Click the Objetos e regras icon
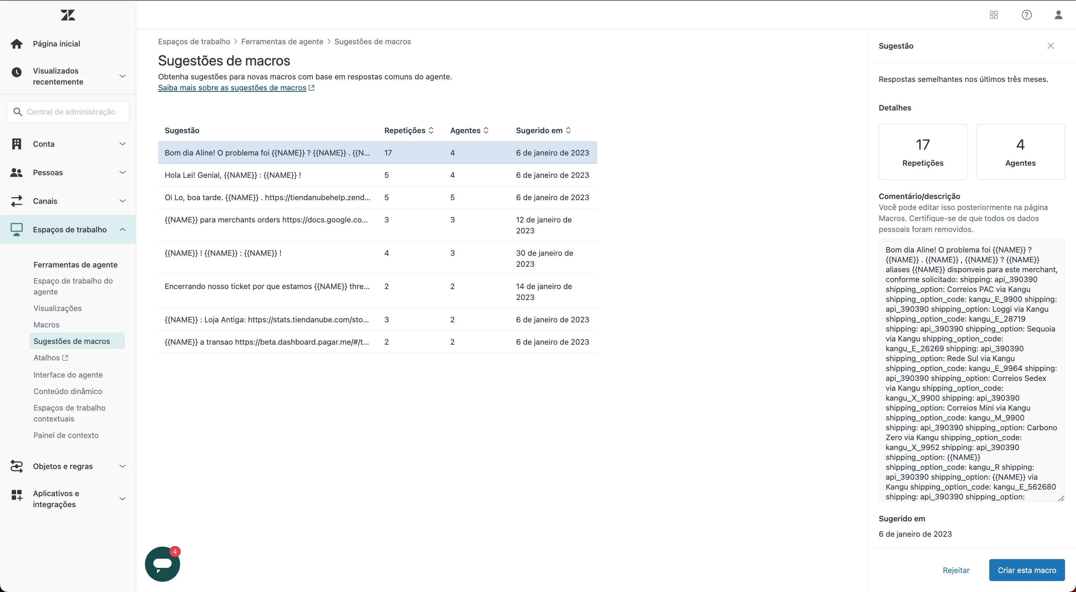 tap(17, 467)
